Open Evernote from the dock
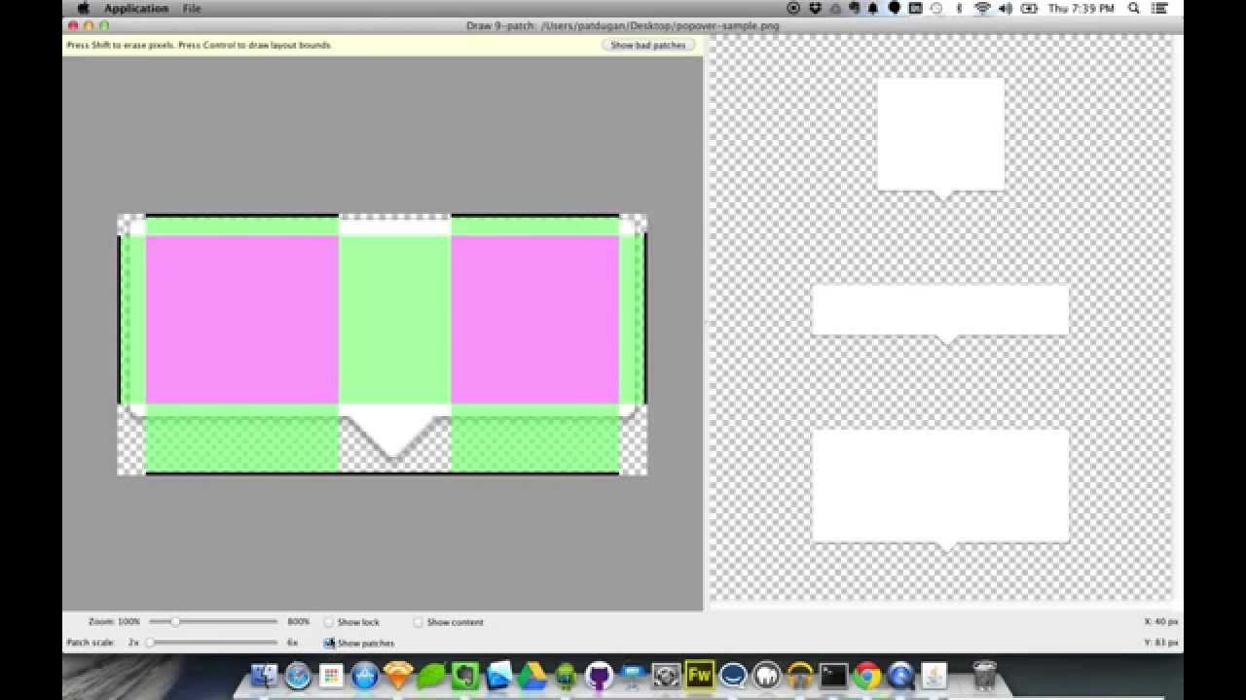Screen dimensions: 1246x700 [x=465, y=675]
